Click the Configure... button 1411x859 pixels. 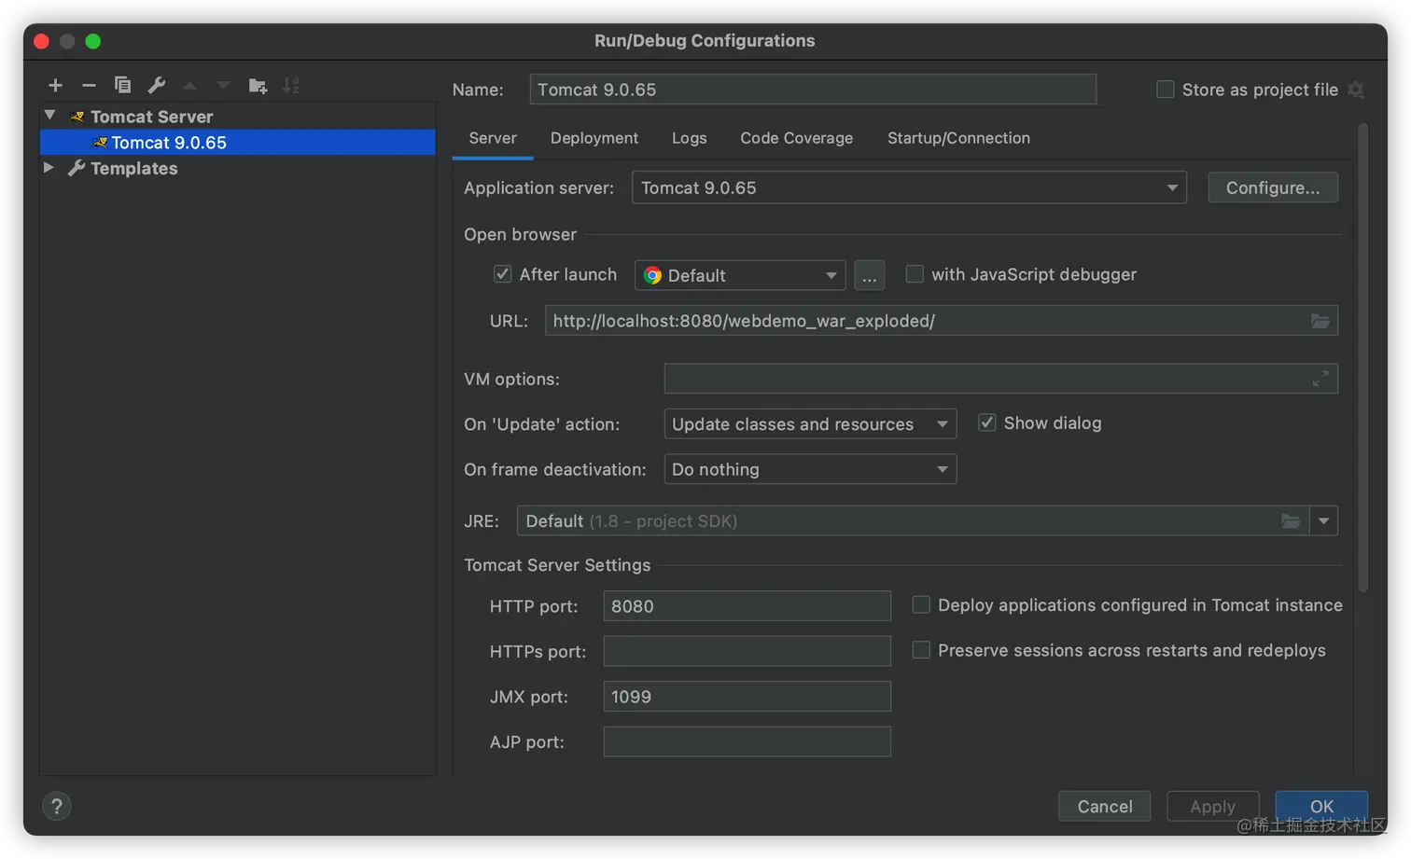[1272, 187]
